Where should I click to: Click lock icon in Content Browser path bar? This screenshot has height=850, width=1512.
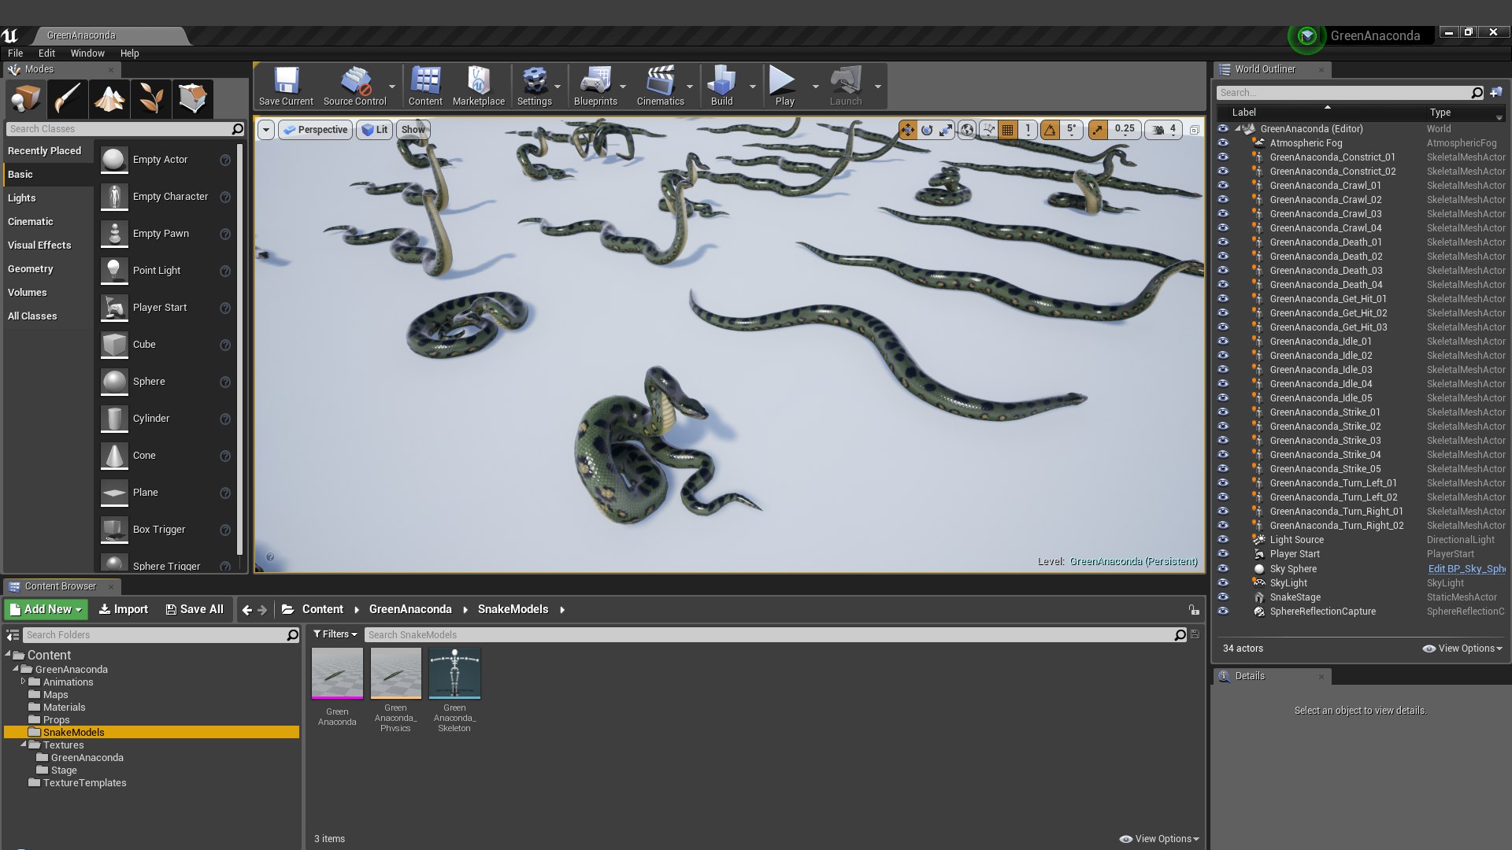click(x=1194, y=610)
